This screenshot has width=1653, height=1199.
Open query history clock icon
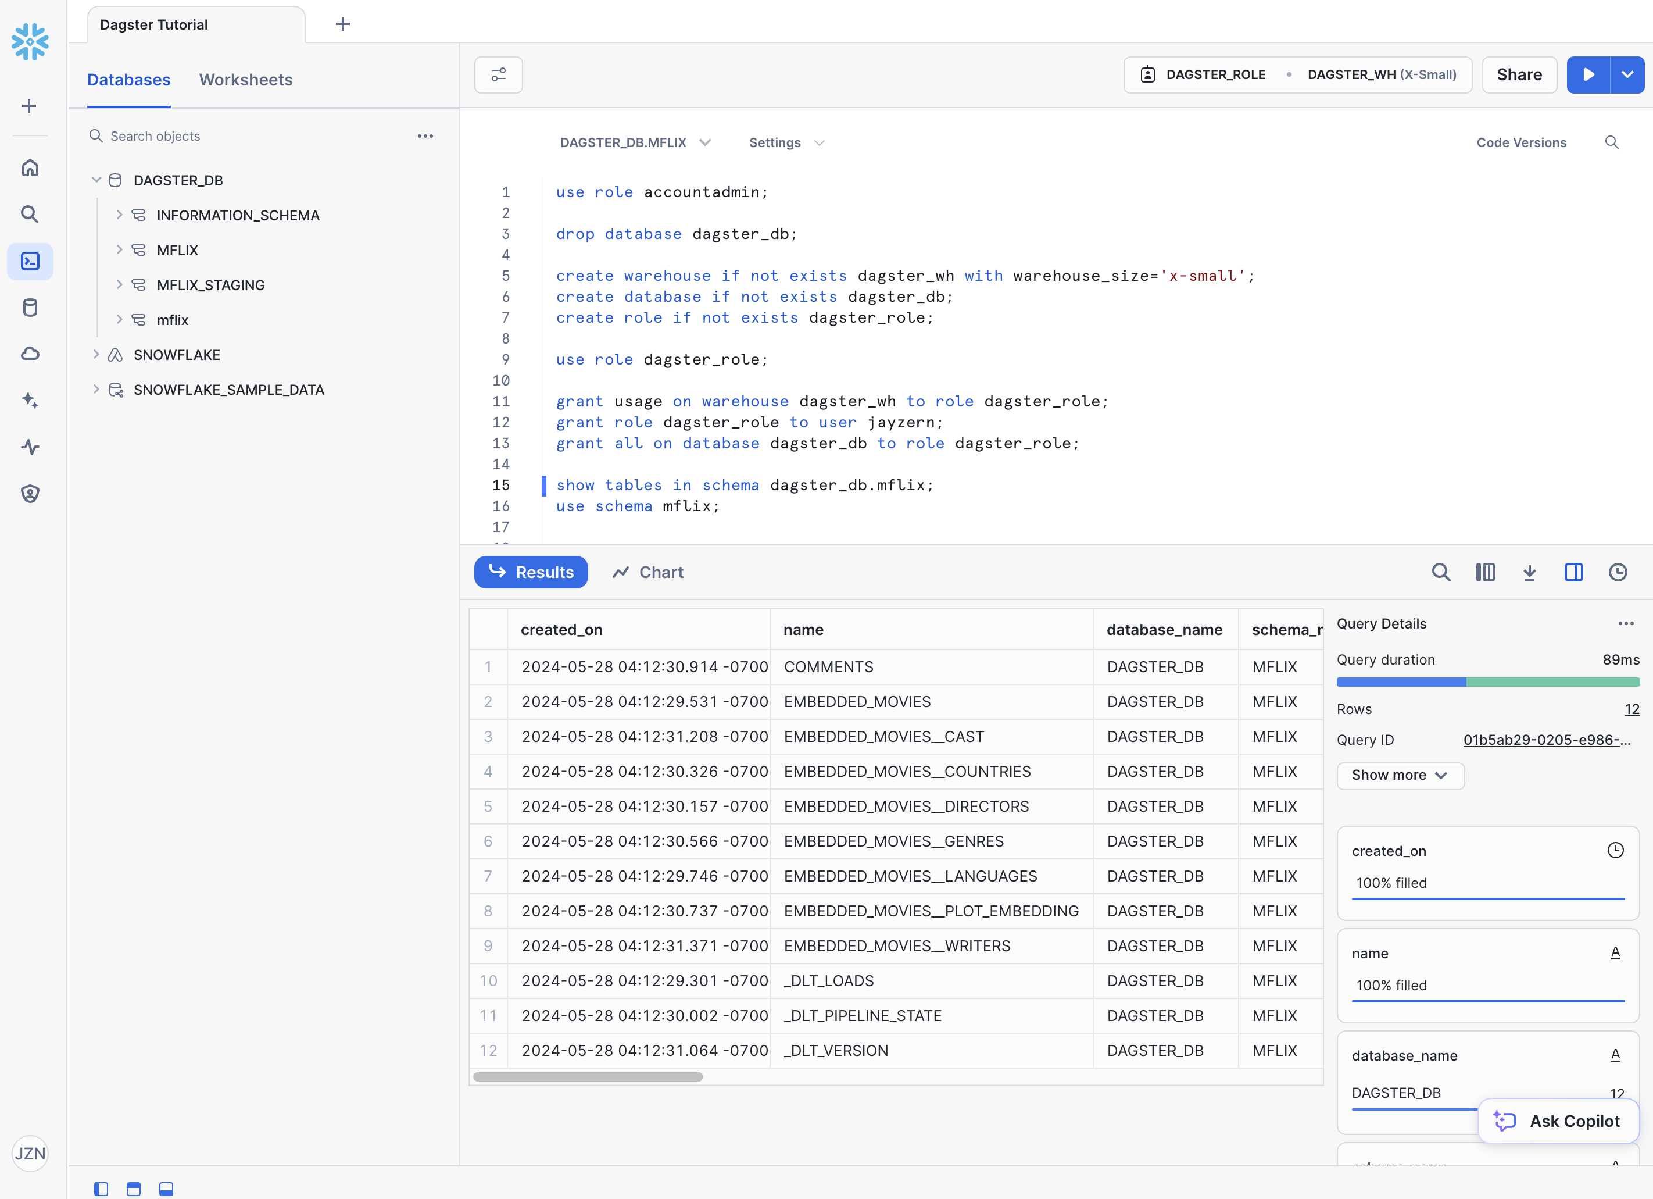click(x=1618, y=573)
